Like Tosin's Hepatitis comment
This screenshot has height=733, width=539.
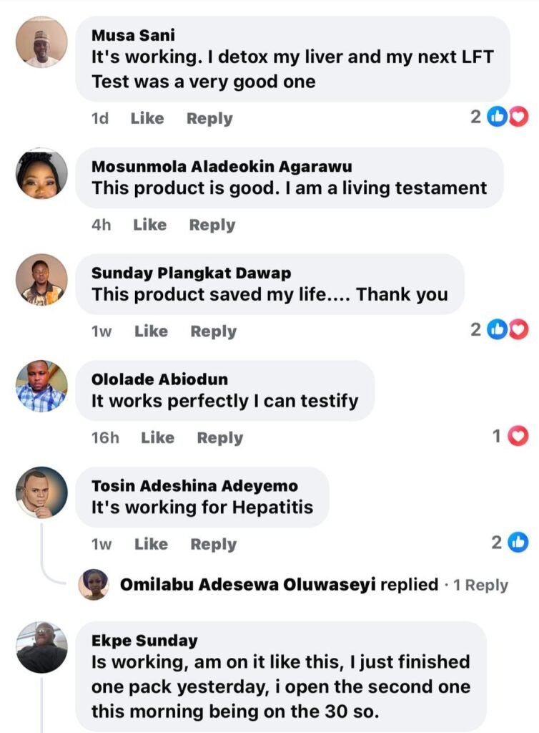[x=151, y=544]
